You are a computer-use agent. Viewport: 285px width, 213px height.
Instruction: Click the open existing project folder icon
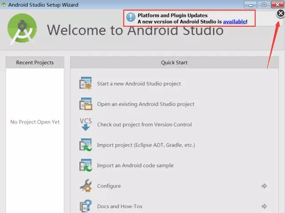[85, 104]
